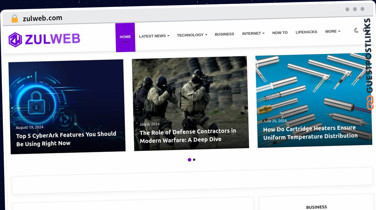
Task: Expand the Latest News dropdown
Action: pos(154,36)
